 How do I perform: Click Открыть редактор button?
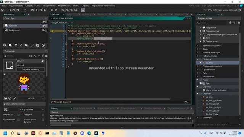[30, 69]
